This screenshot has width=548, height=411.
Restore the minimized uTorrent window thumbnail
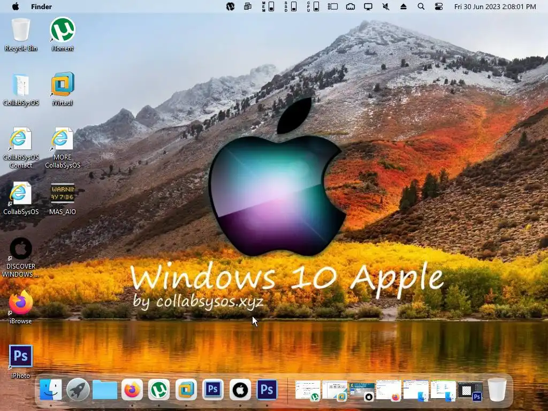pyautogui.click(x=308, y=390)
